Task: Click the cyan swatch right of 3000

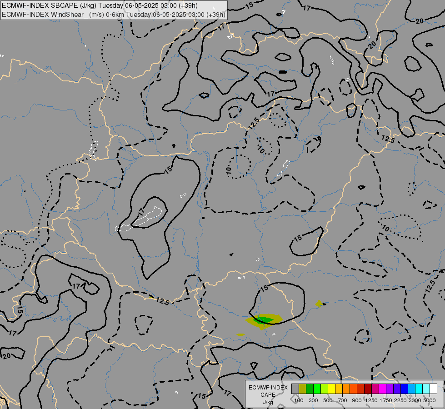Action: pyautogui.click(x=419, y=389)
